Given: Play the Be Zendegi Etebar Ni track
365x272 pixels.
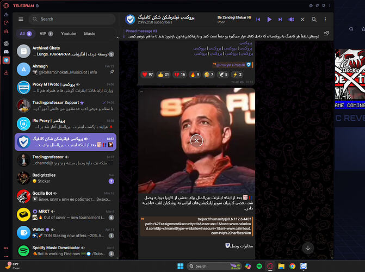Looking at the screenshot, I should [x=269, y=20].
